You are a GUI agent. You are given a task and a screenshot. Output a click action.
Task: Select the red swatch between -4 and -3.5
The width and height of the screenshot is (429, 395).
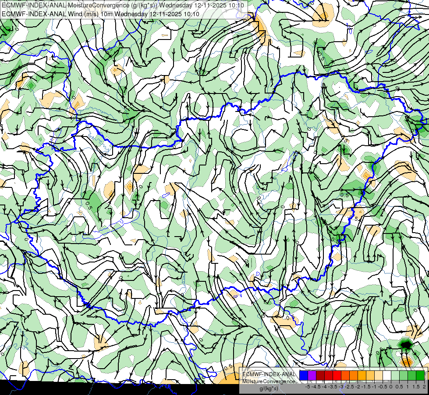[x=329, y=376]
